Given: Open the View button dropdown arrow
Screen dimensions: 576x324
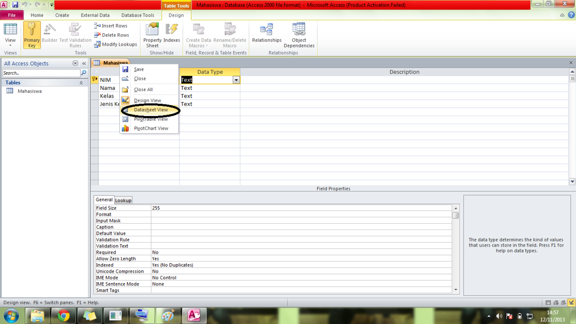Looking at the screenshot, I should tap(10, 45).
